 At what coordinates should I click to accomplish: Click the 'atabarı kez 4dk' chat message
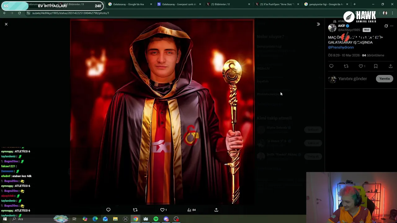[x=23, y=176]
